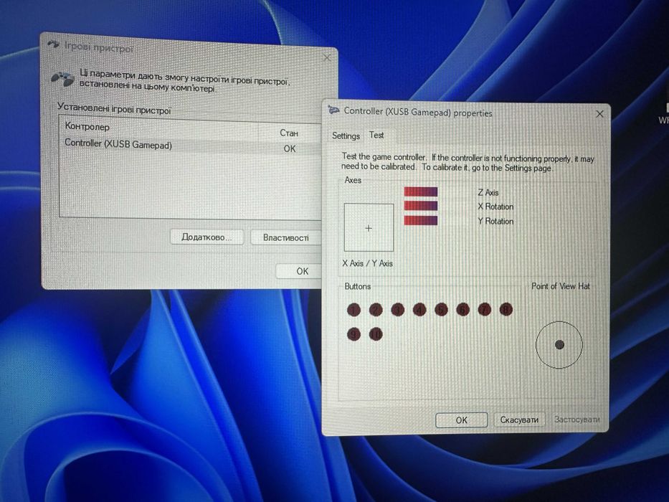Screen dimensions: 669x502
Task: Click OK in Ігрові пристрої window
Action: tap(300, 271)
